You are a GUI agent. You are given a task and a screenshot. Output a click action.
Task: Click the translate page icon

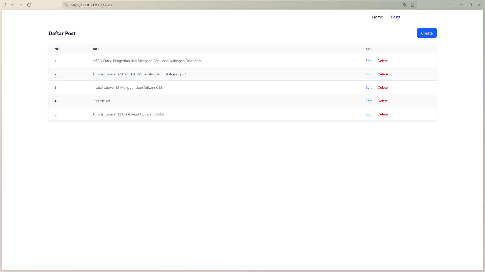coord(404,5)
